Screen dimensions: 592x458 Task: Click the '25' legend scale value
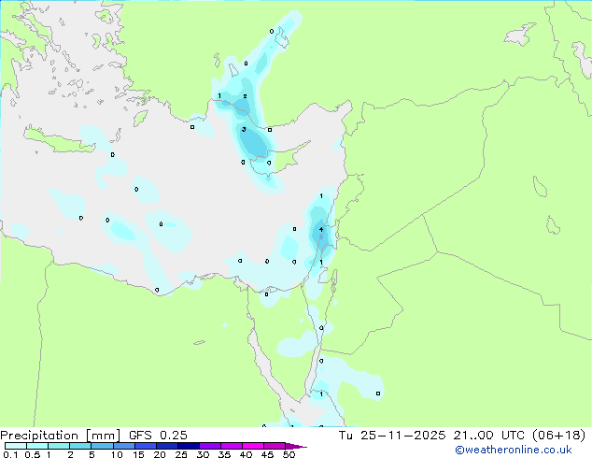181,454
